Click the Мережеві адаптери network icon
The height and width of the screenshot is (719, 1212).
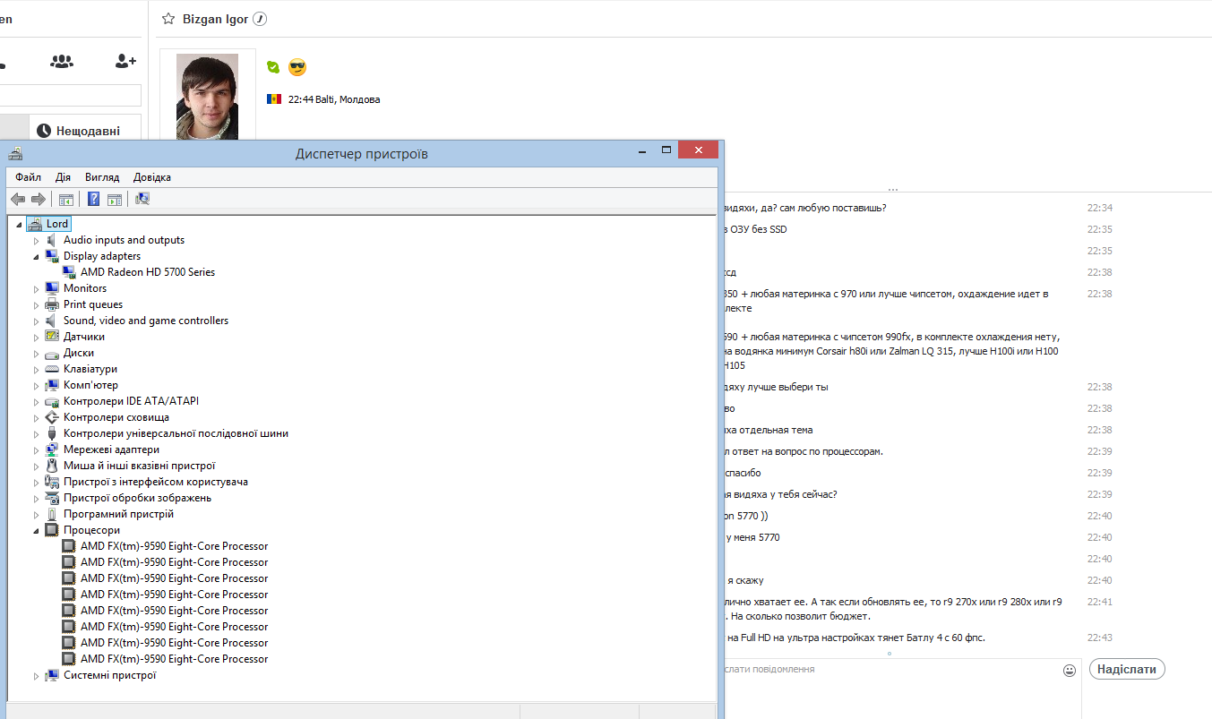(52, 449)
